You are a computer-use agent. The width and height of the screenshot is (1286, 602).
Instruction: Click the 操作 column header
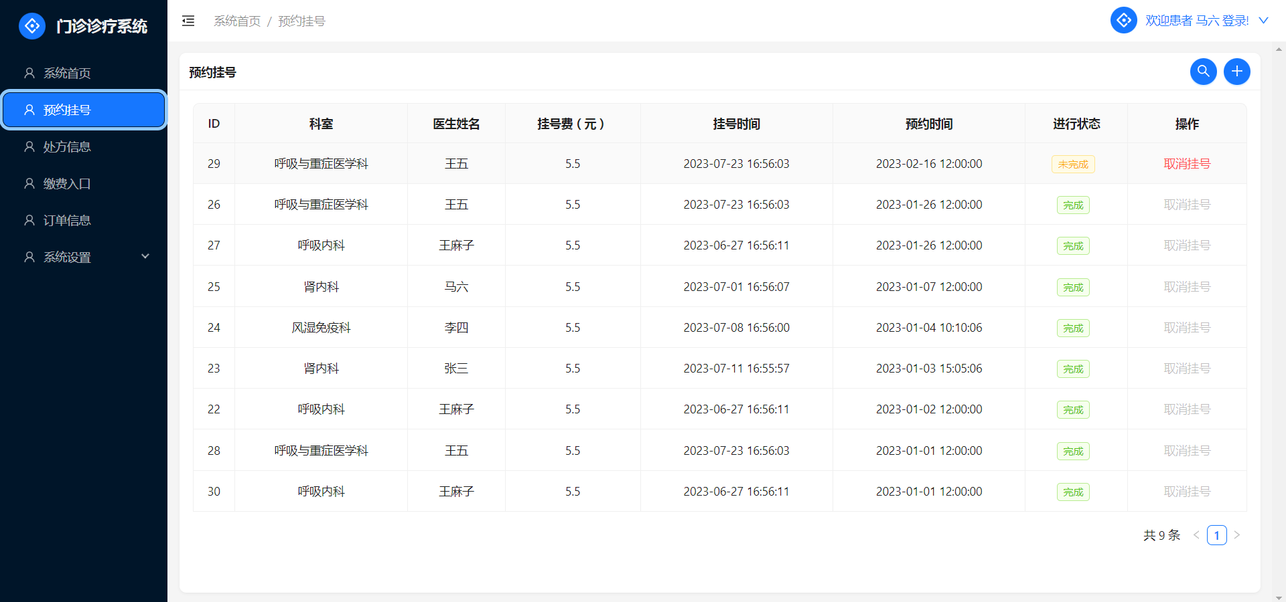(x=1187, y=124)
